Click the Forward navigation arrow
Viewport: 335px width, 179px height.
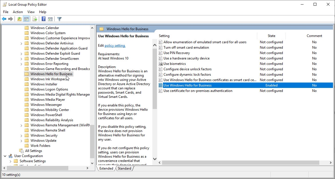(x=11, y=19)
